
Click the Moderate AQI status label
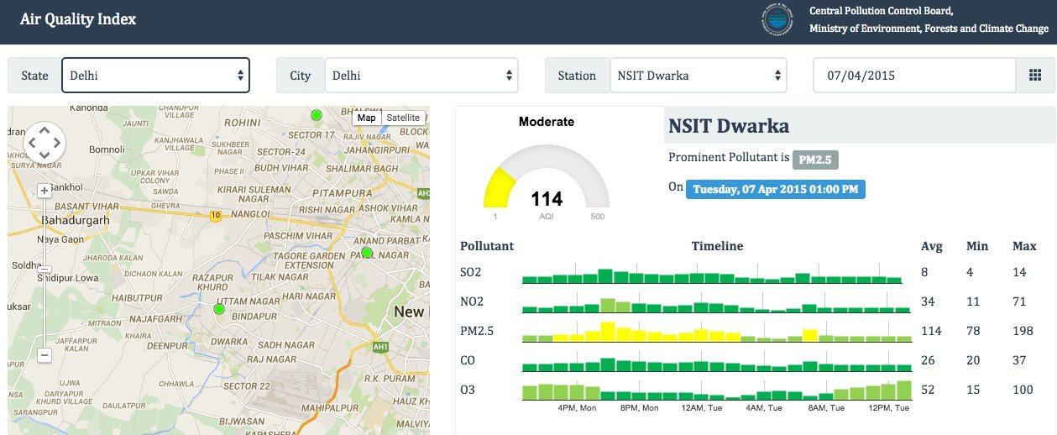tap(547, 122)
